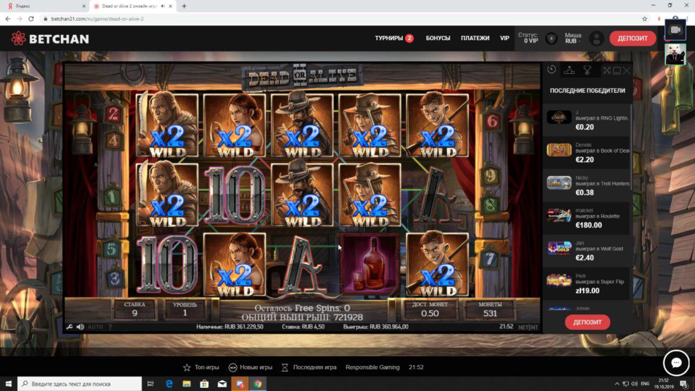Expand the Миша RUB account dropdown
The height and width of the screenshot is (391, 695).
(x=573, y=38)
